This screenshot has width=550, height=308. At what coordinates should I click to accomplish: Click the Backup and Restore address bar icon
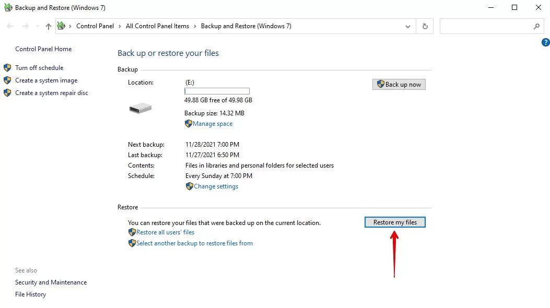pos(62,26)
